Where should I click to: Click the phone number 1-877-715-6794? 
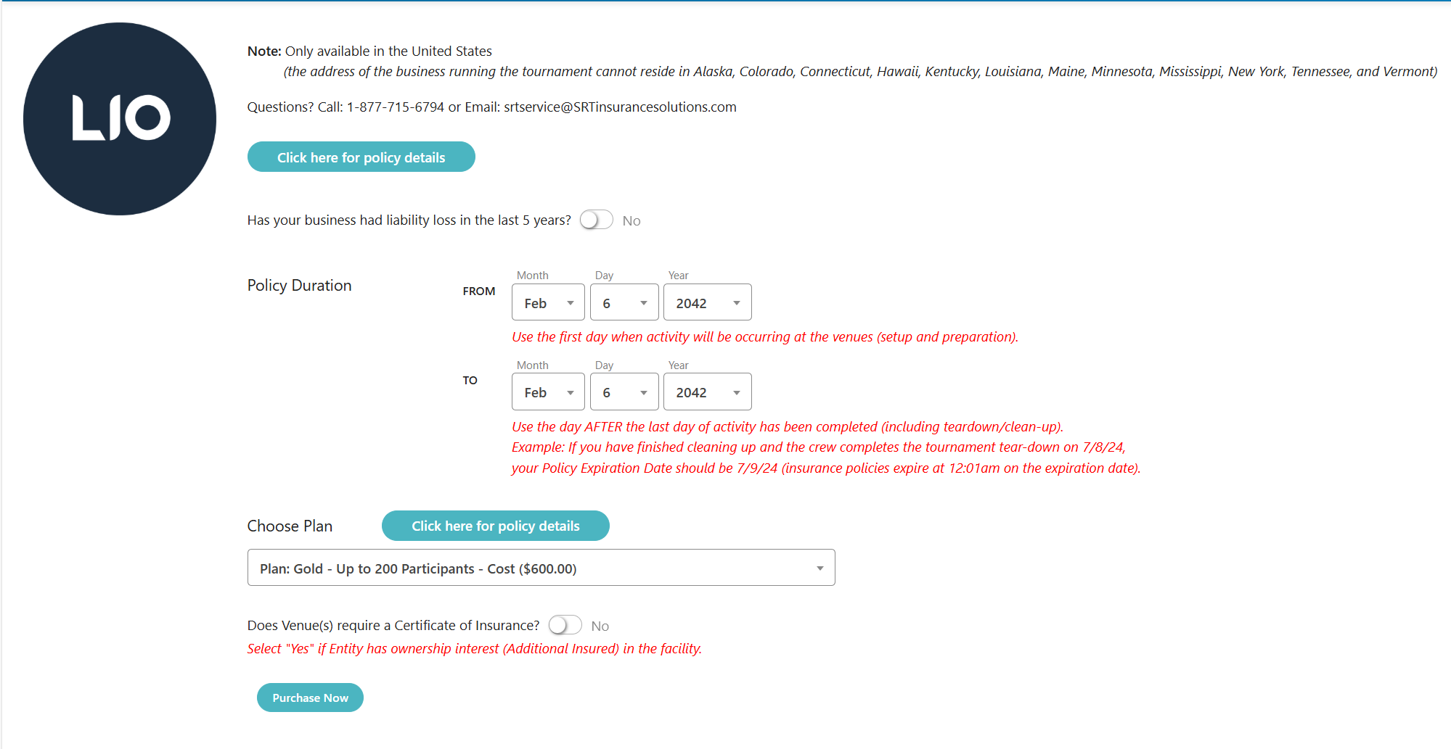coord(395,107)
